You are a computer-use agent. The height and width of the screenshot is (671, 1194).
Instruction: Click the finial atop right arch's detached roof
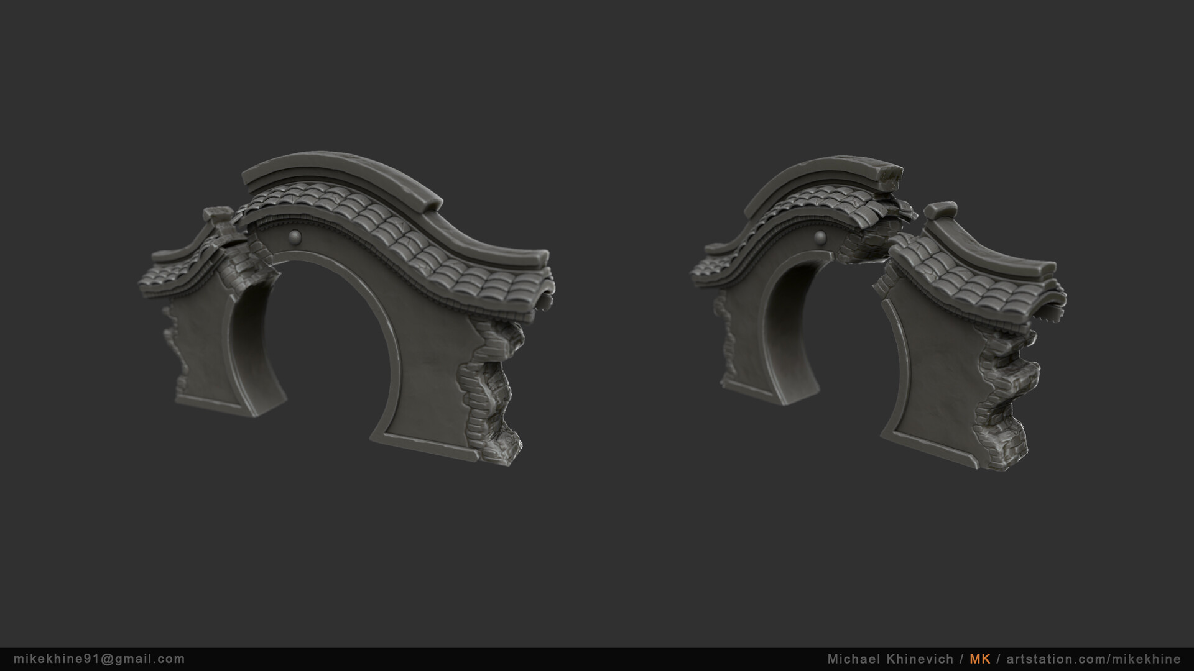click(940, 211)
